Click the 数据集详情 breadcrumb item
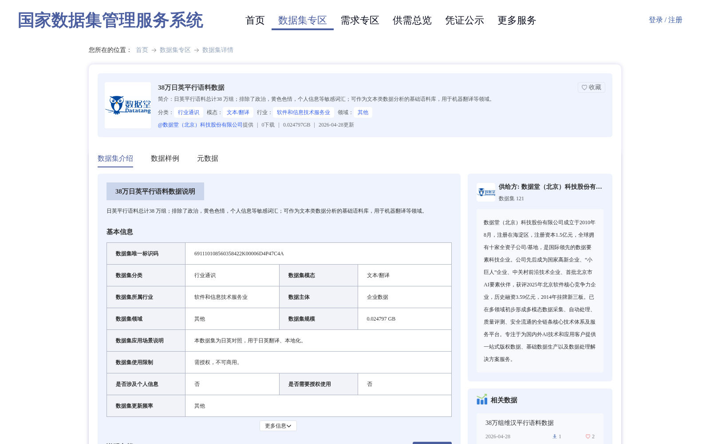This screenshot has width=710, height=444. 218,50
